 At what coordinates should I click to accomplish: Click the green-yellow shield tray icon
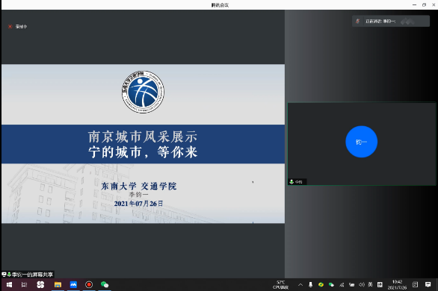click(321, 284)
